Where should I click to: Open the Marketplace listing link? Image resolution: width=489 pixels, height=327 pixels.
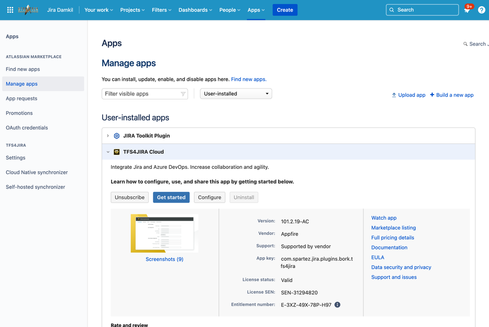(394, 228)
